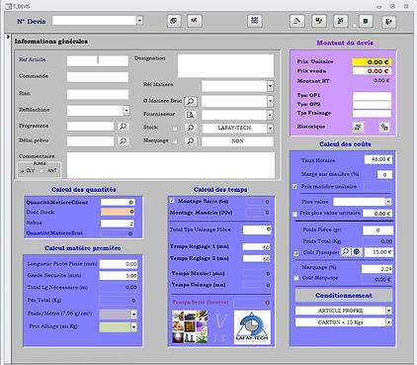This screenshot has width=417, height=365.
Task: Click the LAFAY-TECH logo image
Action: tap(252, 327)
